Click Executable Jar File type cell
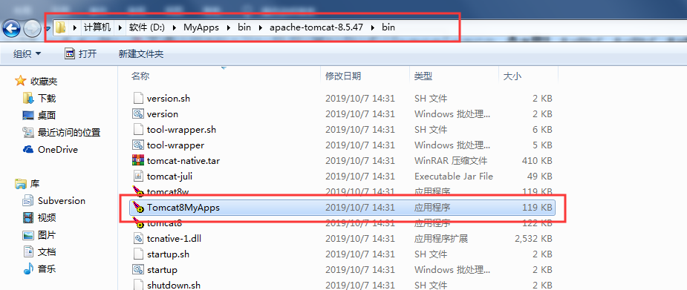The image size is (687, 290). coord(454,177)
